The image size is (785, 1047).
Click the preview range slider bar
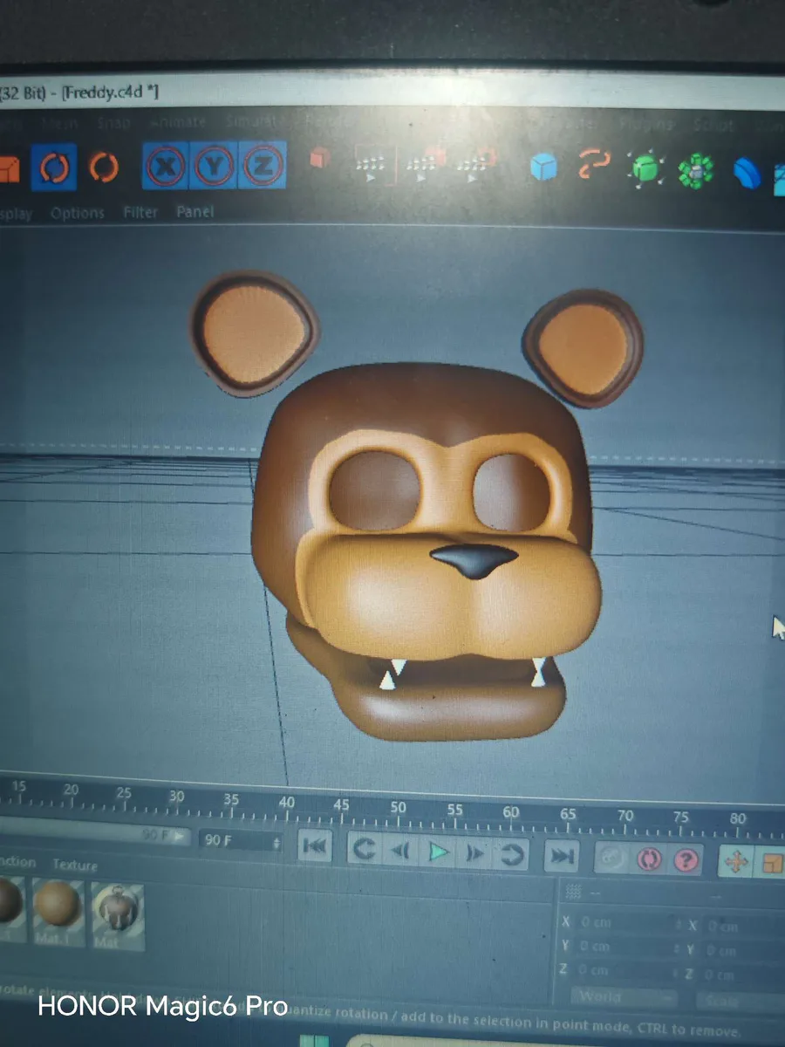[x=94, y=834]
